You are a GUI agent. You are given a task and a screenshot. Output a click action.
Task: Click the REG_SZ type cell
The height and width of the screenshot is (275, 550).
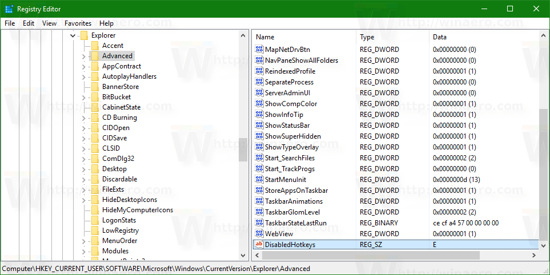(371, 245)
